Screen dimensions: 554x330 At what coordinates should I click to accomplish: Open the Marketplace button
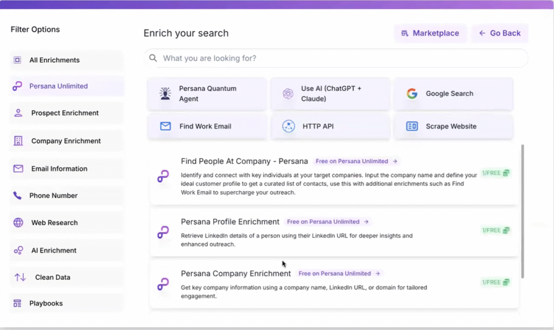pos(430,33)
